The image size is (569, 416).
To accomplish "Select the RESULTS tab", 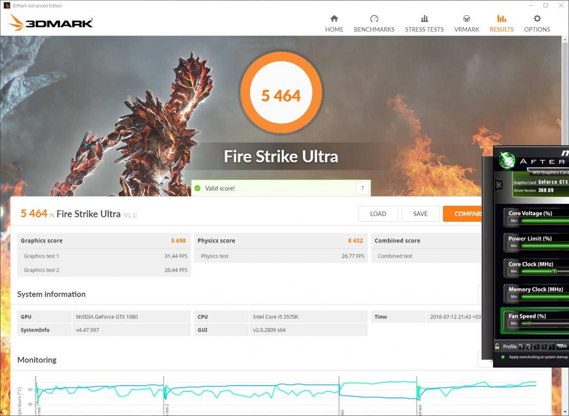I will point(502,24).
